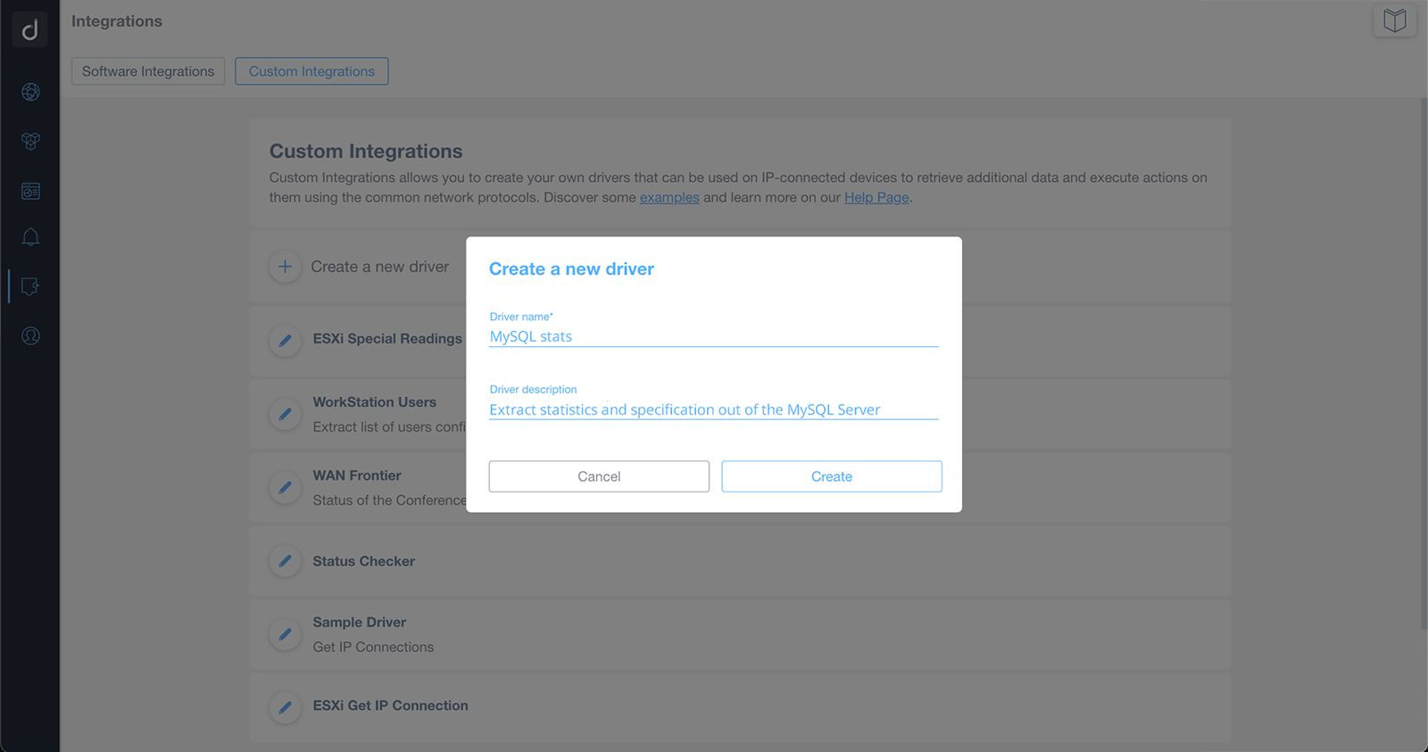Select the integrations puzzle icon in sidebar
The height and width of the screenshot is (752, 1428).
tap(30, 286)
